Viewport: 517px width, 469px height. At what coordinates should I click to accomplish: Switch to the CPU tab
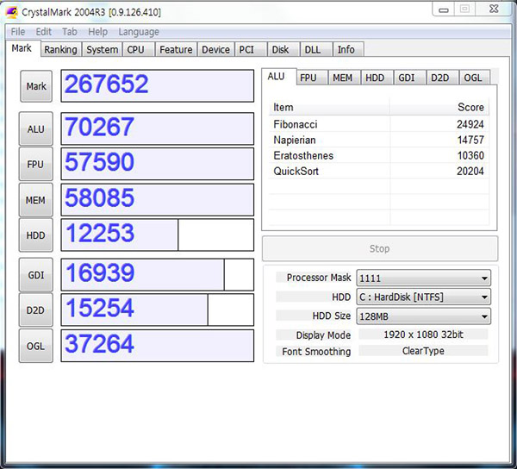[139, 49]
